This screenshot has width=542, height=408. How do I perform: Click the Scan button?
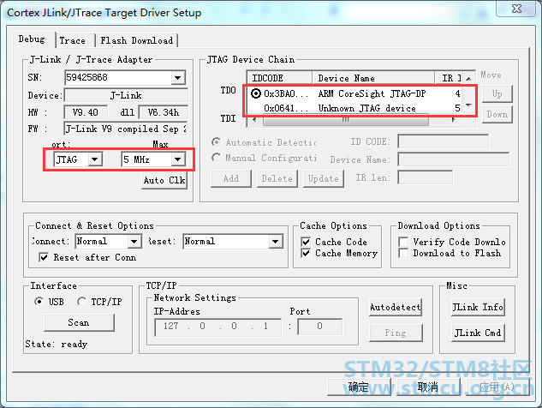[78, 323]
